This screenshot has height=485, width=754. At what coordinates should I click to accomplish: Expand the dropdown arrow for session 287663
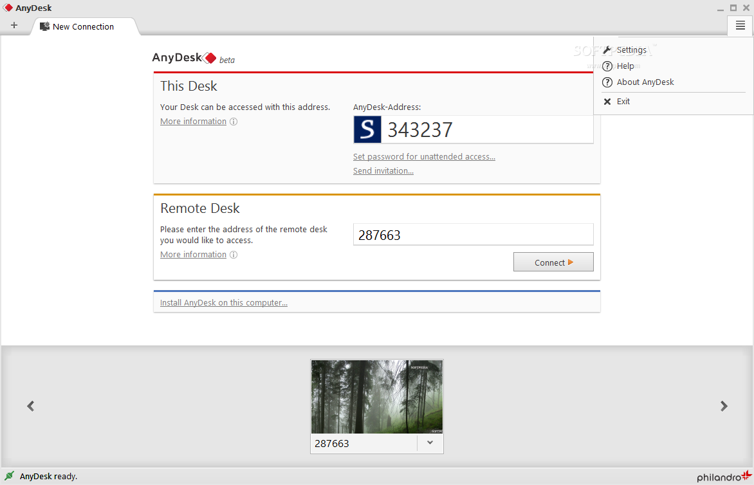click(x=430, y=443)
